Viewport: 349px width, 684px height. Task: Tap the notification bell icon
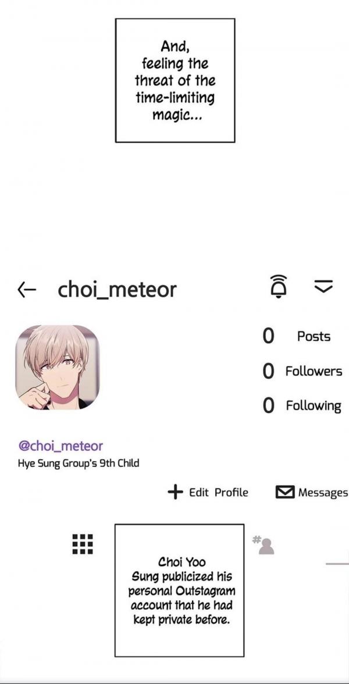click(279, 287)
